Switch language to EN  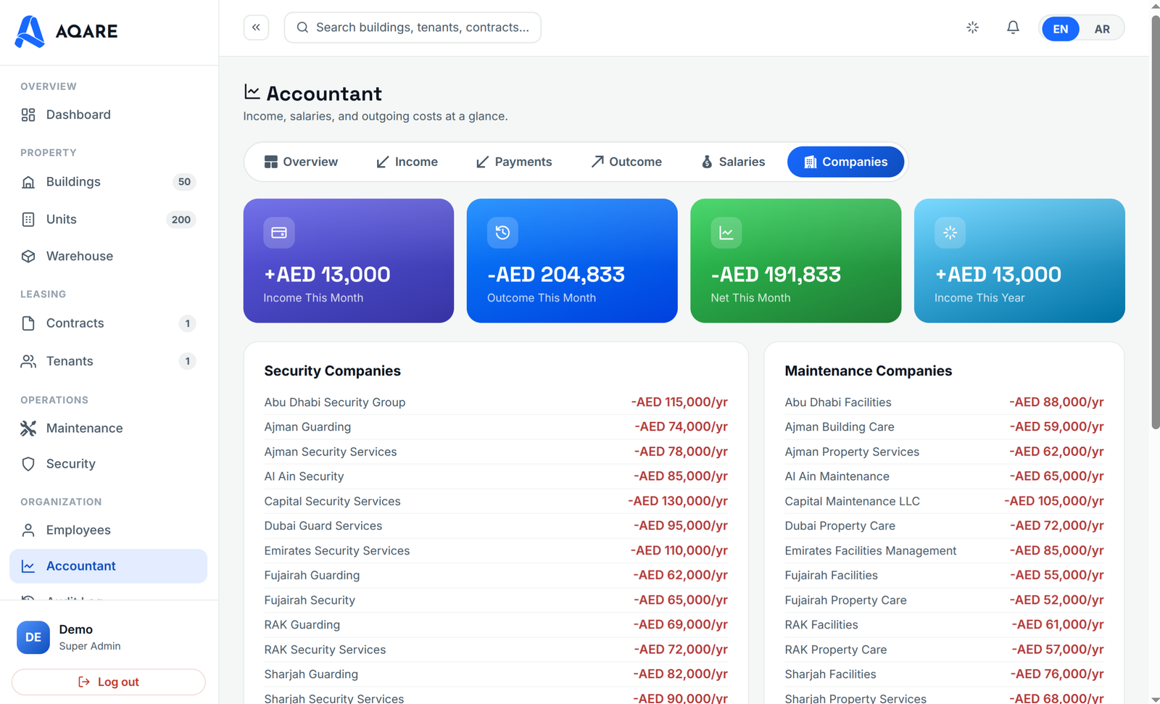pos(1060,29)
